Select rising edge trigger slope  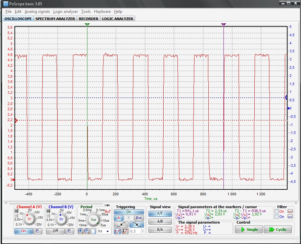[x=121, y=225]
